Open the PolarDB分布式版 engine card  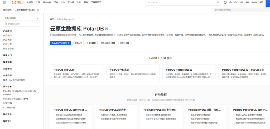point(133,73)
